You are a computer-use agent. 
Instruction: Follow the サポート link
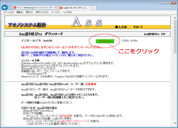(x=138, y=27)
